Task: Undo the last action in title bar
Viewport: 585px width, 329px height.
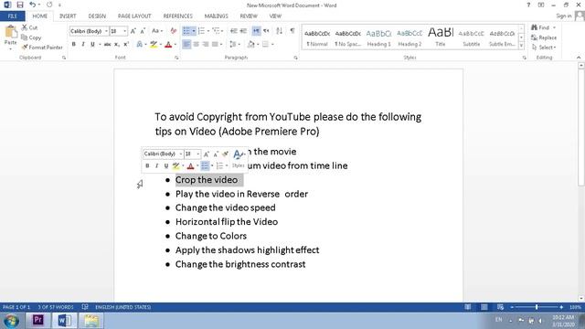Action: (x=33, y=5)
